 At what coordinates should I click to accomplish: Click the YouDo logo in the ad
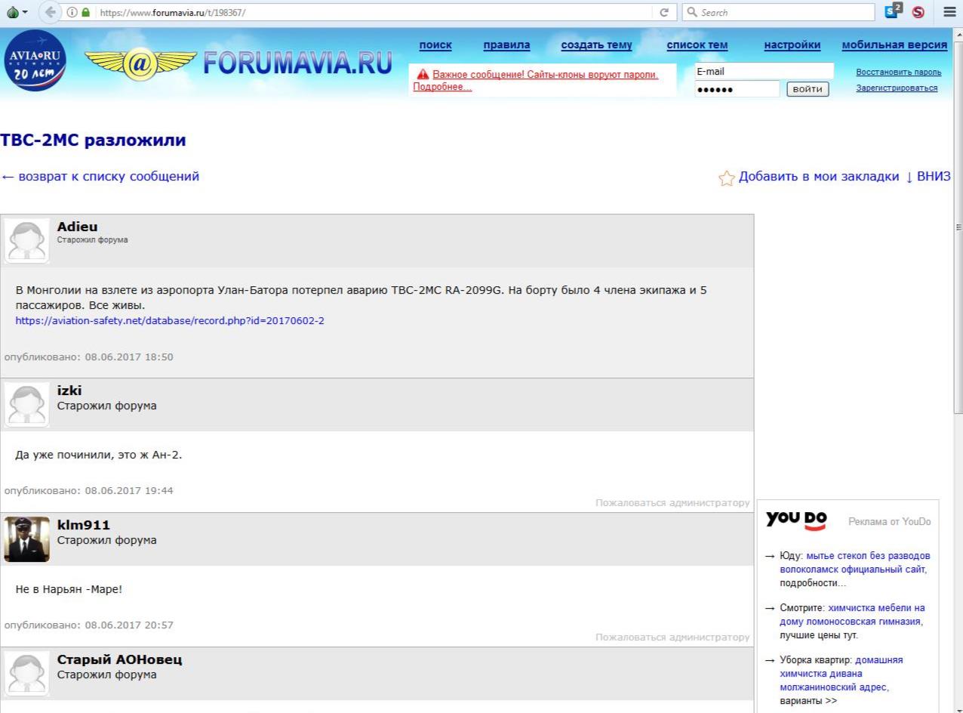pyautogui.click(x=796, y=520)
